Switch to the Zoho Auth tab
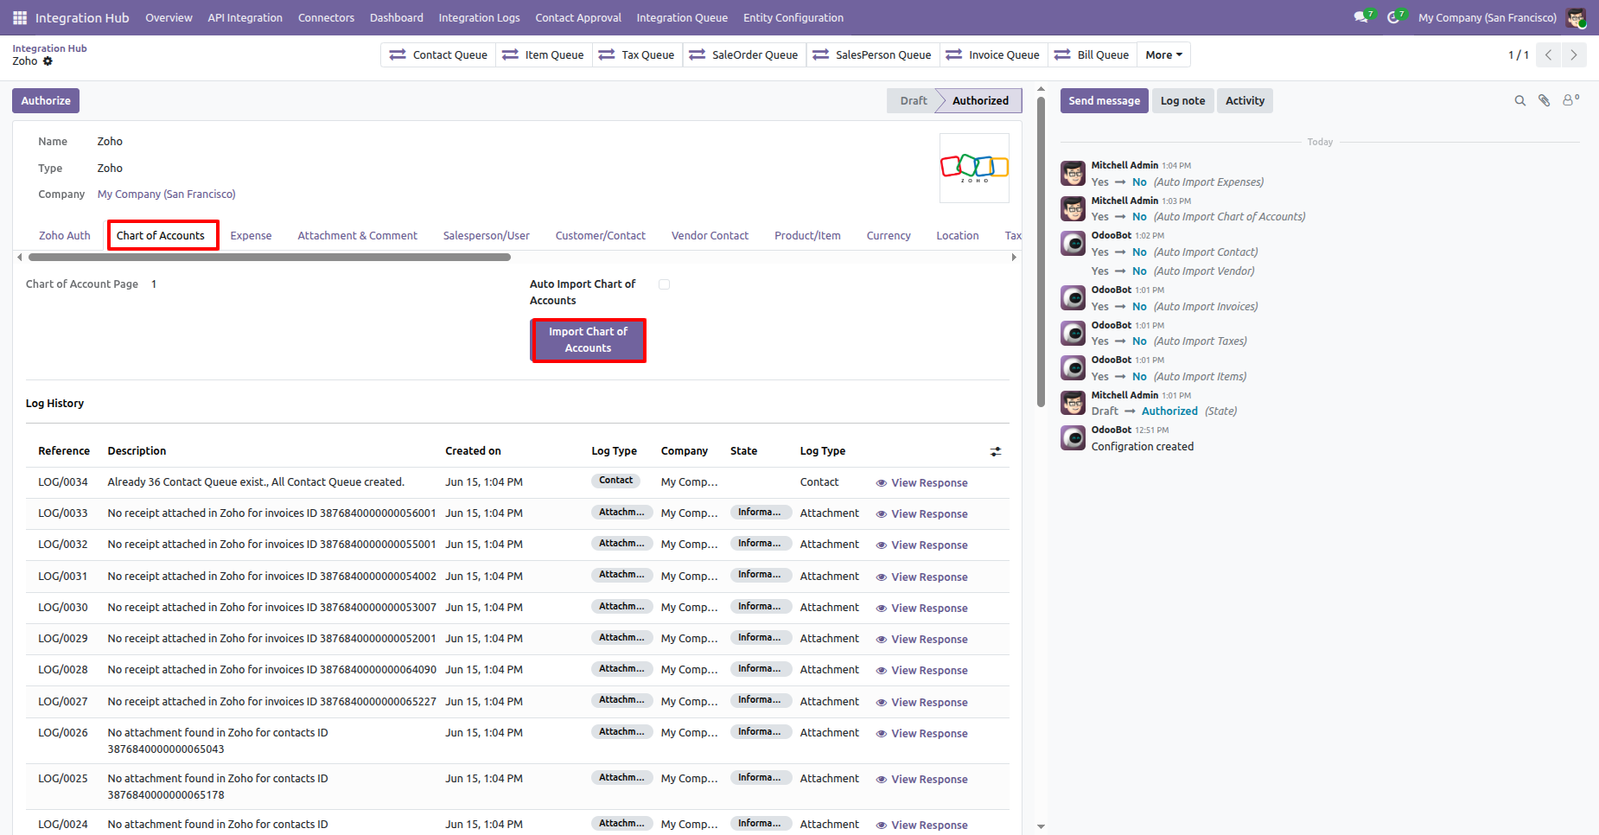The image size is (1599, 835). 65,236
